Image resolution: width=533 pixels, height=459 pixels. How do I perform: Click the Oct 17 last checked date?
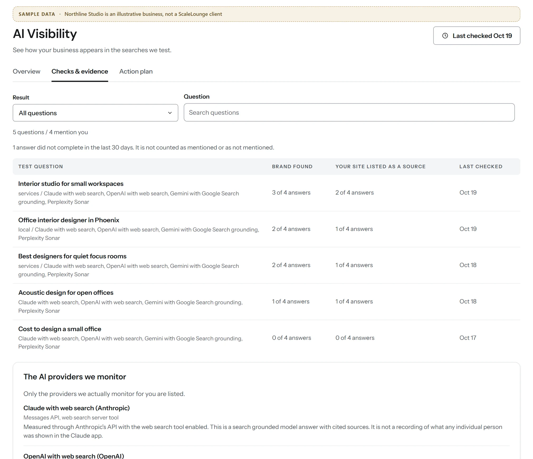click(468, 338)
